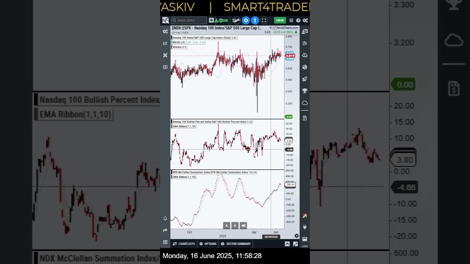Open settings gears in top bar
This screenshot has width=470, height=264.
(305, 21)
